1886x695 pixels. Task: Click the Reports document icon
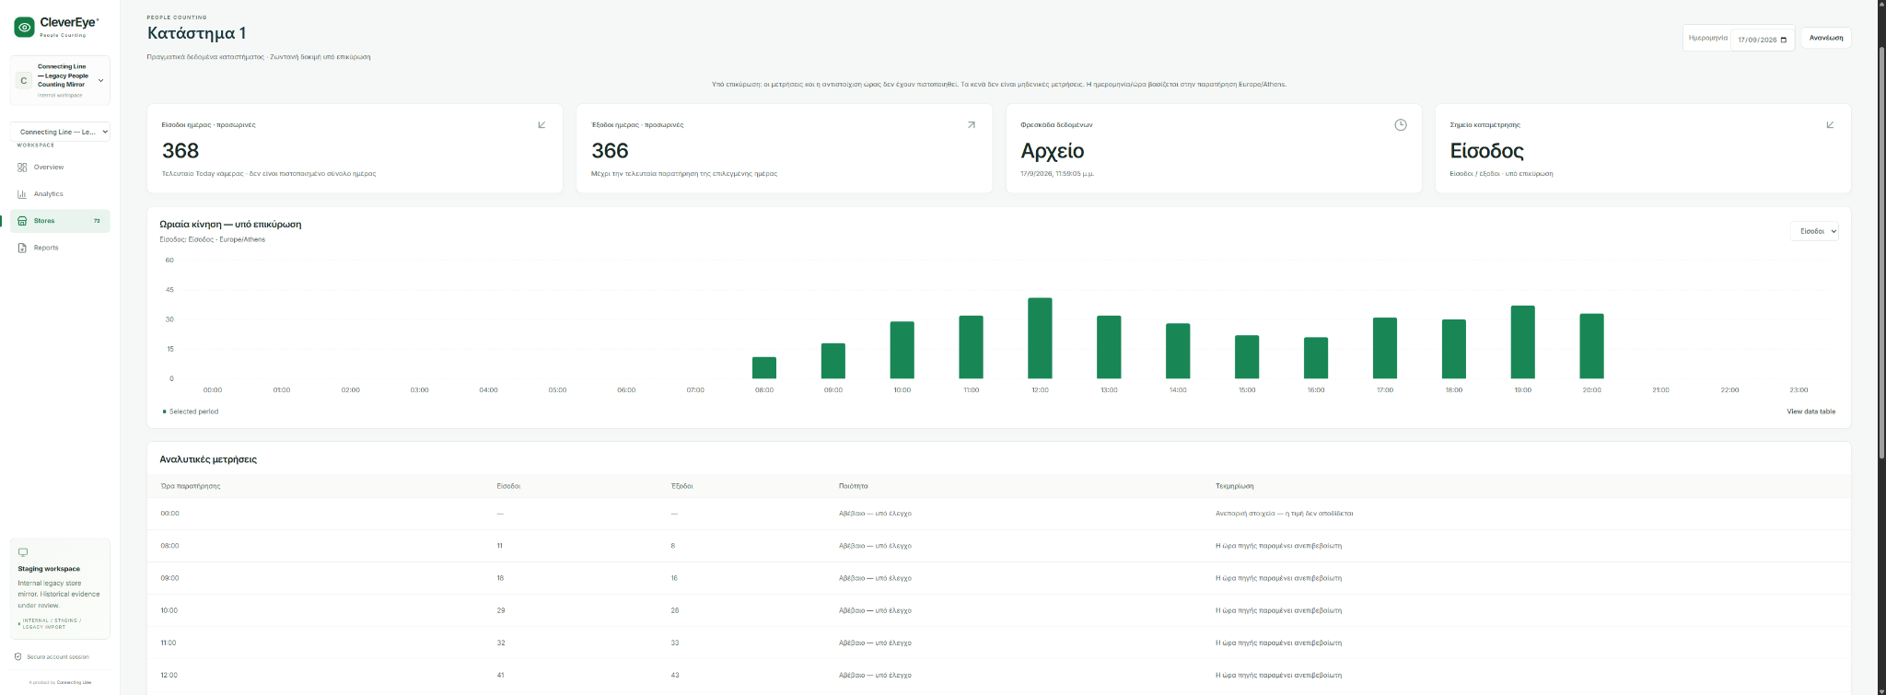click(x=22, y=248)
